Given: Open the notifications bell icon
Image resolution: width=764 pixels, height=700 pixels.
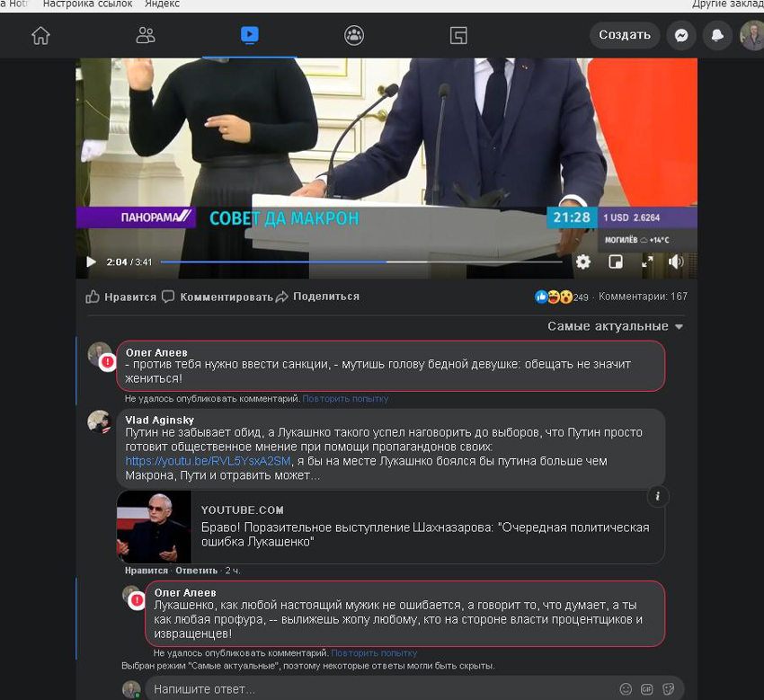Looking at the screenshot, I should 717,35.
